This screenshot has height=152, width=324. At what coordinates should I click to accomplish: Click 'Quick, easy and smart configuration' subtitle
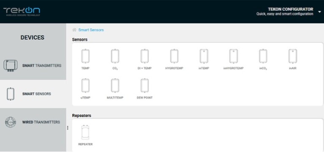point(285,14)
